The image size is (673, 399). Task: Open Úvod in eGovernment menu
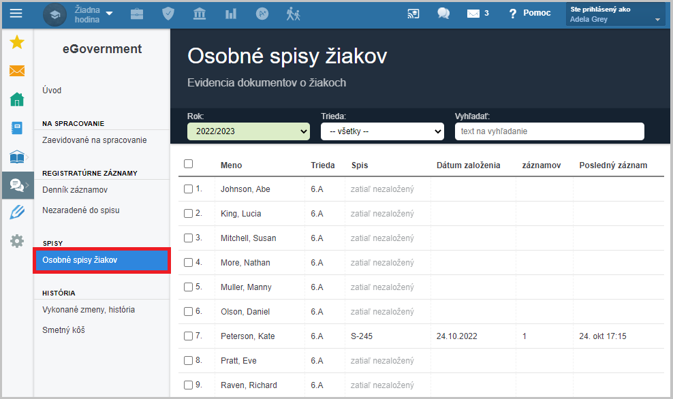(52, 91)
